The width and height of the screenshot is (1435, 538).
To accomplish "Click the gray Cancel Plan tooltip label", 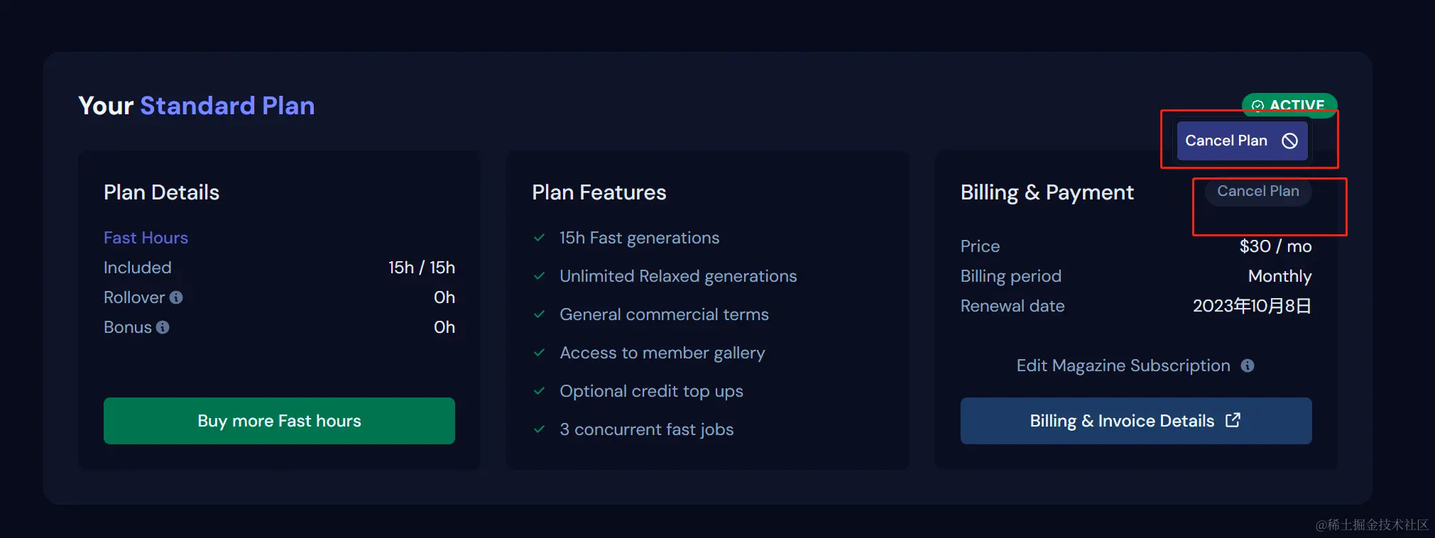I will point(1257,191).
